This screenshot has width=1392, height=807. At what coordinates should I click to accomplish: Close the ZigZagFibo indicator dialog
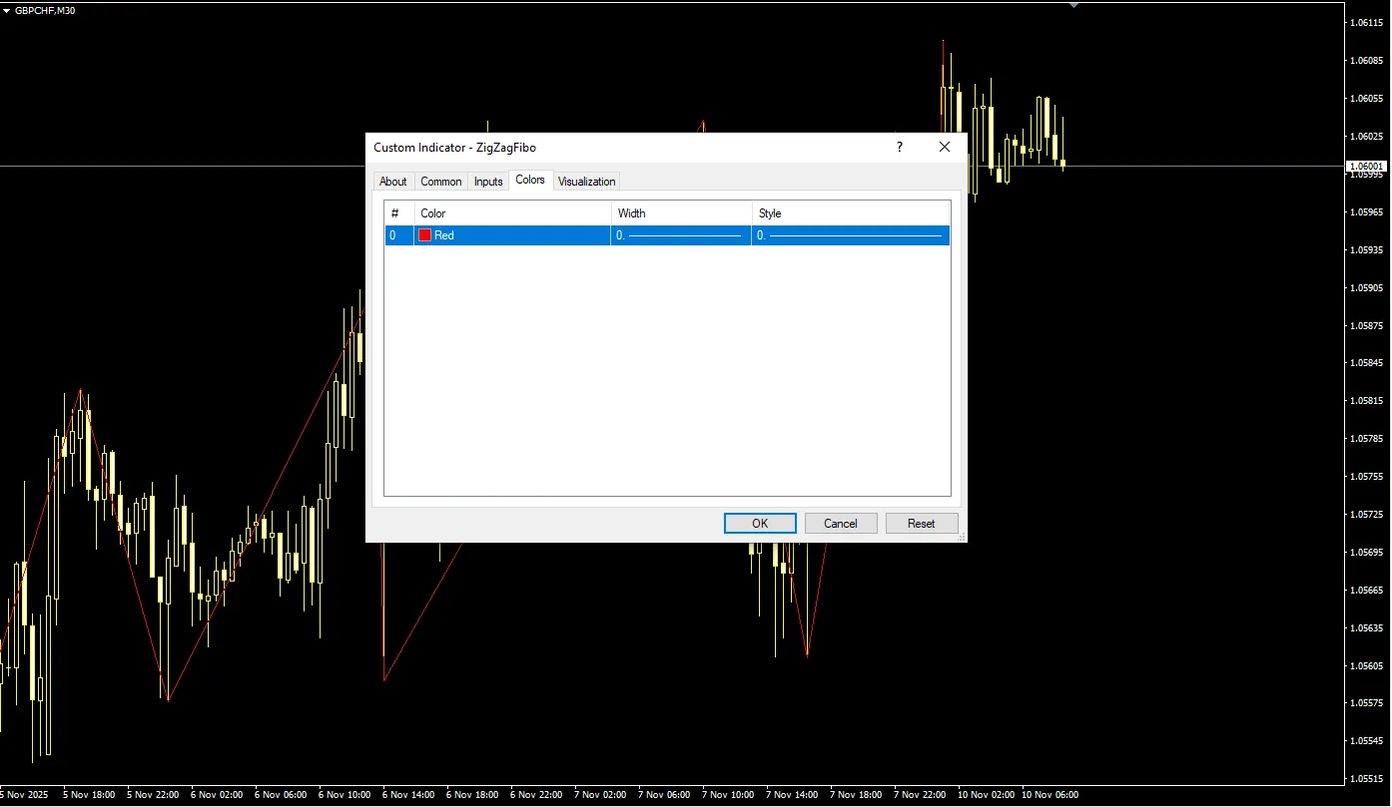[x=945, y=148]
